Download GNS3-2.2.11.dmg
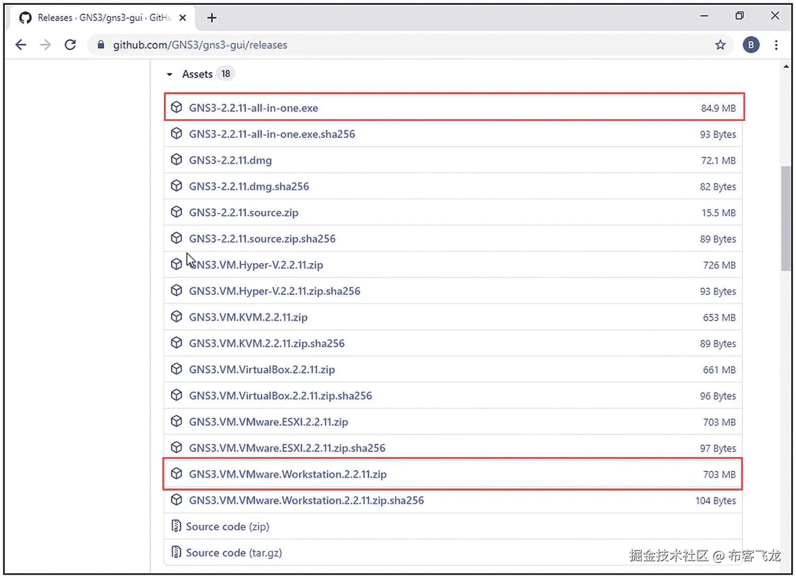This screenshot has width=796, height=578. tap(230, 160)
